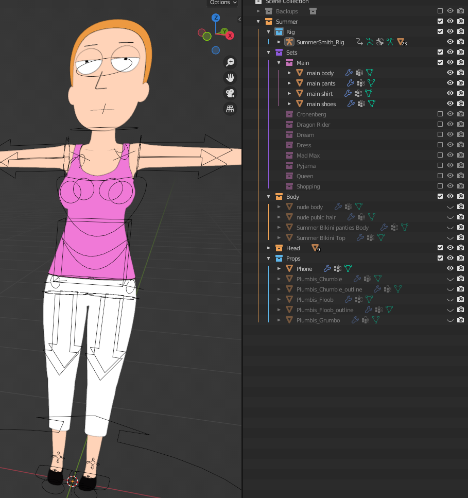
Task: Select the Dream collection
Action: pos(305,135)
